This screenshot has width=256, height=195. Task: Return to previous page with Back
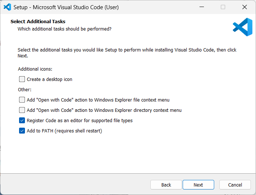166,185
